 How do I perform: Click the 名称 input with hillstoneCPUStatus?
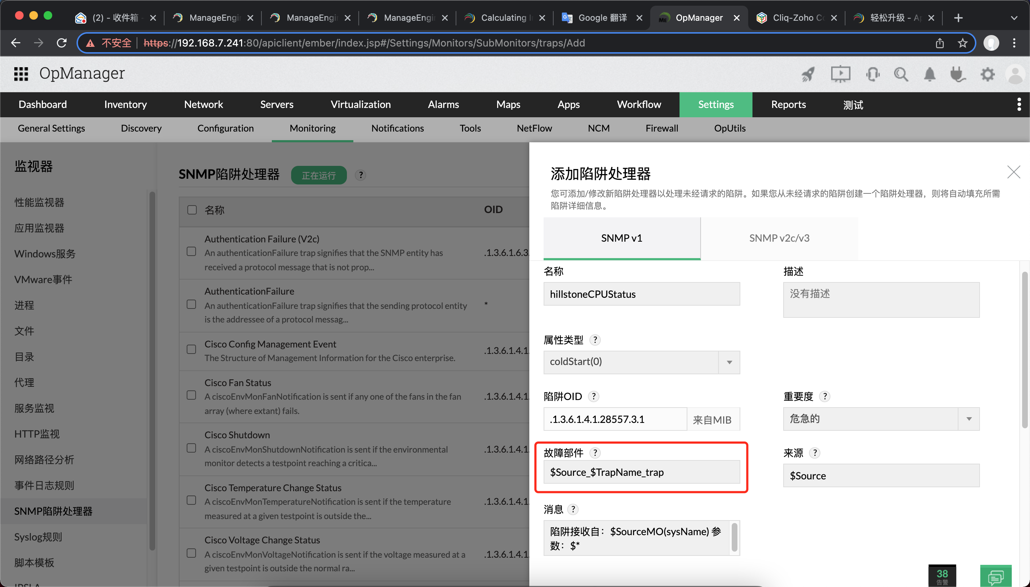tap(642, 294)
